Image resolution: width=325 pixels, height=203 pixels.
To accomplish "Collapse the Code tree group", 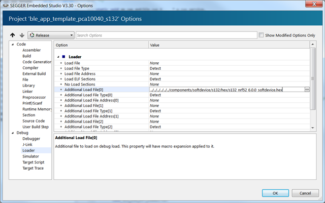I will [13, 44].
